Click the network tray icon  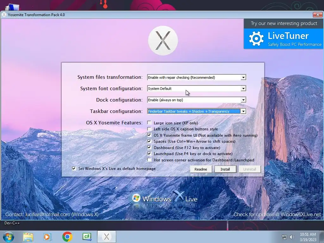[284, 237]
